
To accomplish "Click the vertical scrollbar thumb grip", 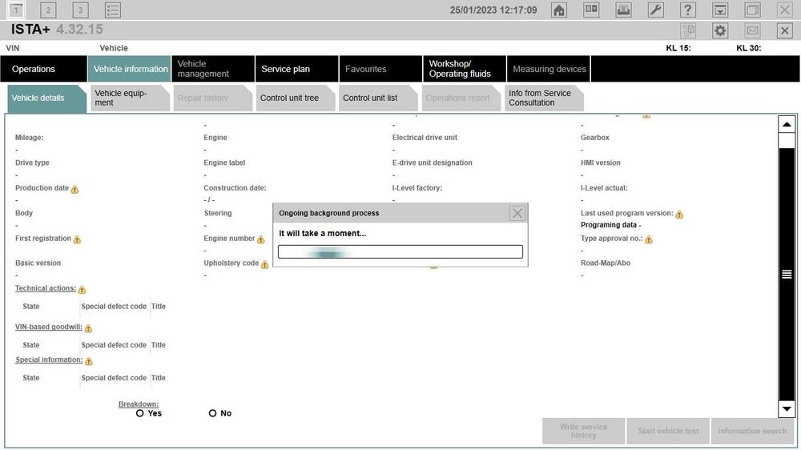I will pyautogui.click(x=787, y=275).
